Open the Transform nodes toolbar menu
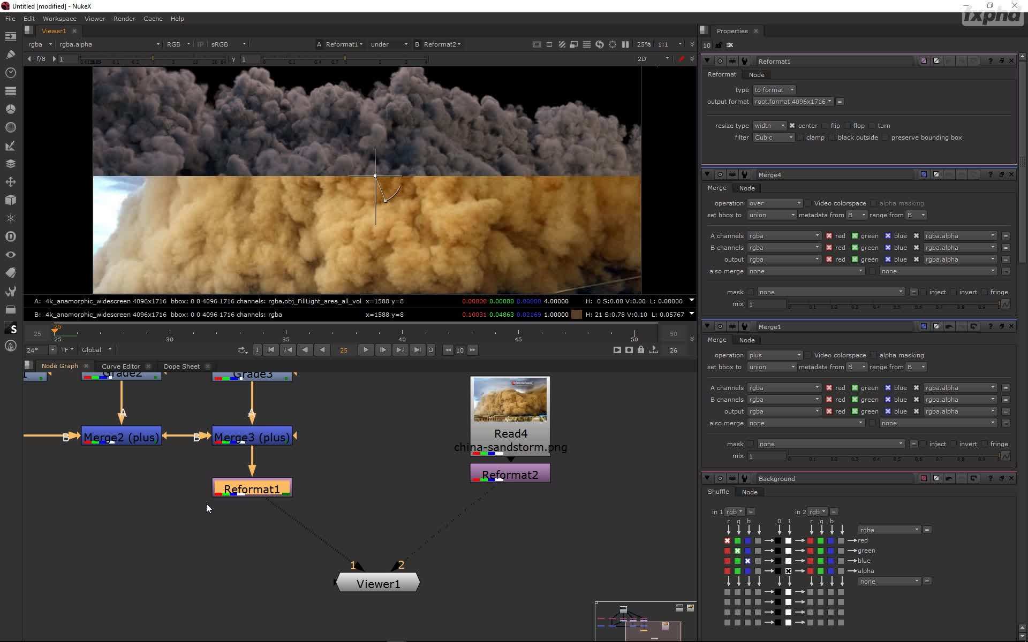Screen dimensions: 1028x642 (10, 182)
